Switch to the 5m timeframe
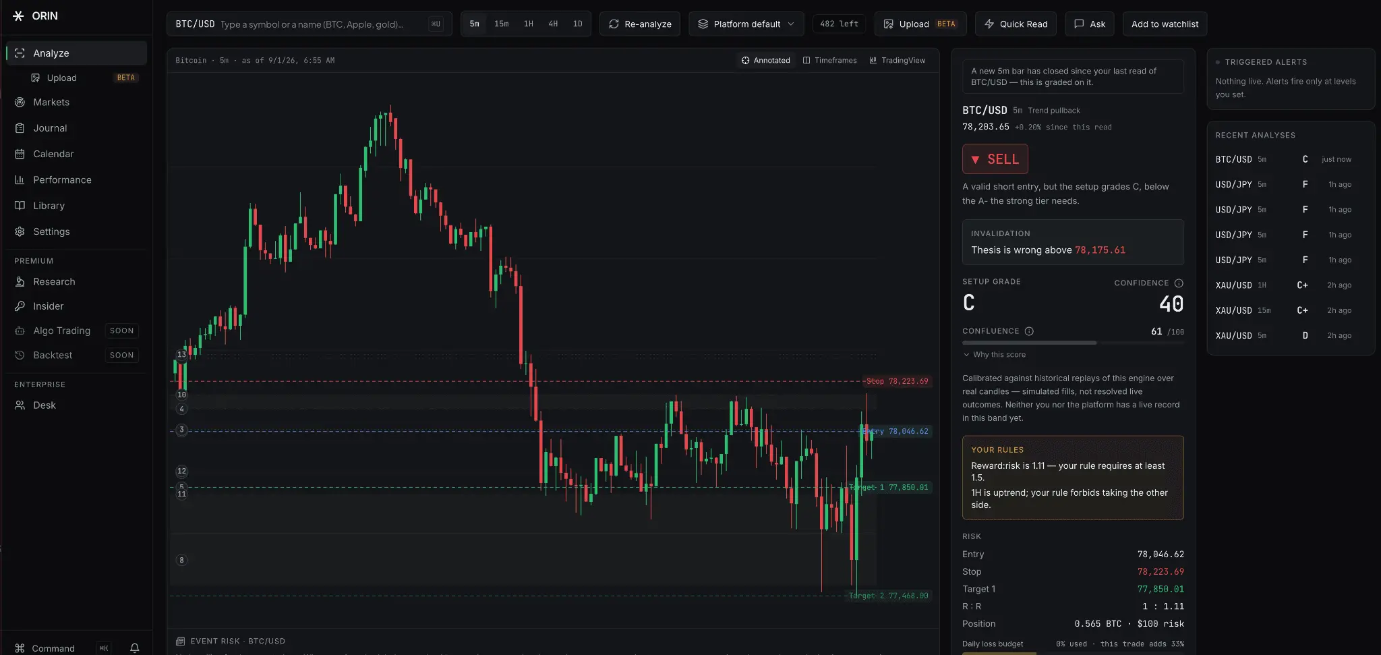Image resolution: width=1381 pixels, height=655 pixels. click(475, 24)
